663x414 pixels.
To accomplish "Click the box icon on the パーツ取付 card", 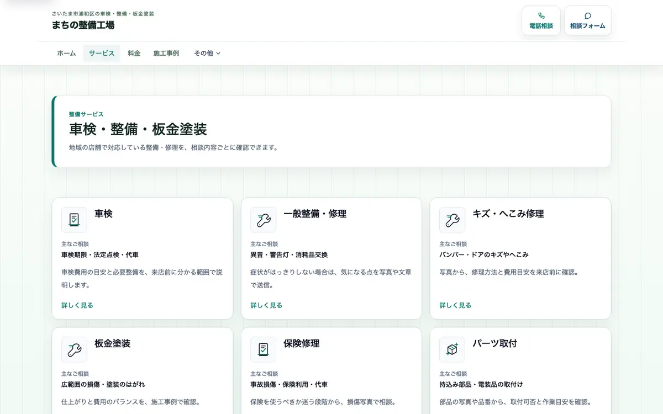I will (452, 349).
